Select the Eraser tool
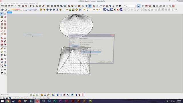Image resolution: width=183 pixels, height=103 pixels. coord(5,17)
